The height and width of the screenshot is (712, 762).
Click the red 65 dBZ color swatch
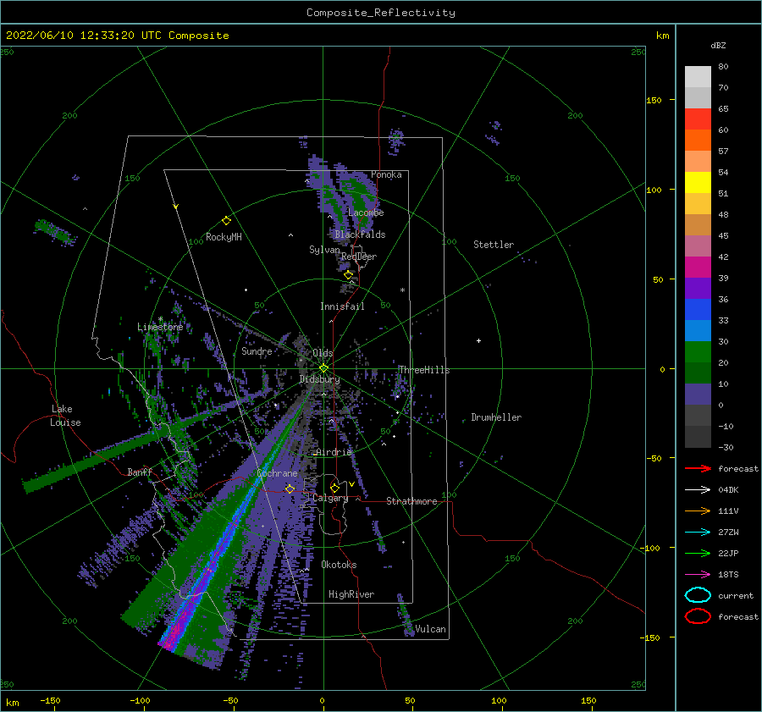[x=698, y=119]
